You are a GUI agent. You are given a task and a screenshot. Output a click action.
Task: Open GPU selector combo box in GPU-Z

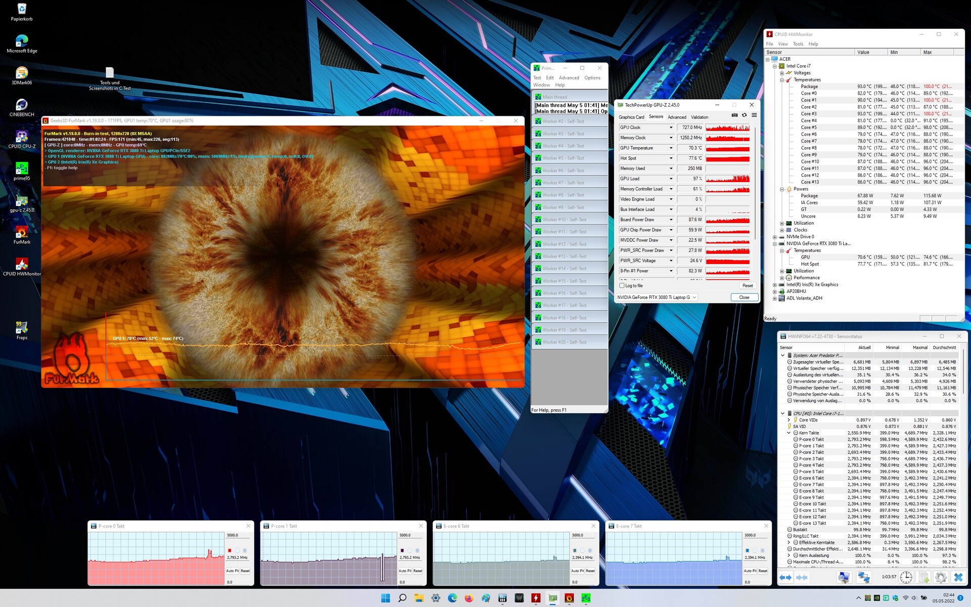[656, 297]
